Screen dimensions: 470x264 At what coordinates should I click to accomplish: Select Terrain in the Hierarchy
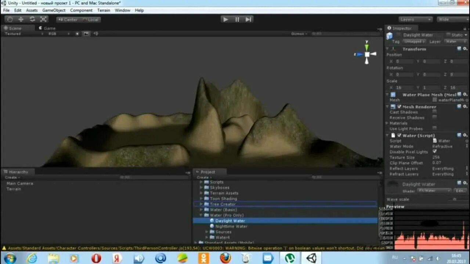14,189
